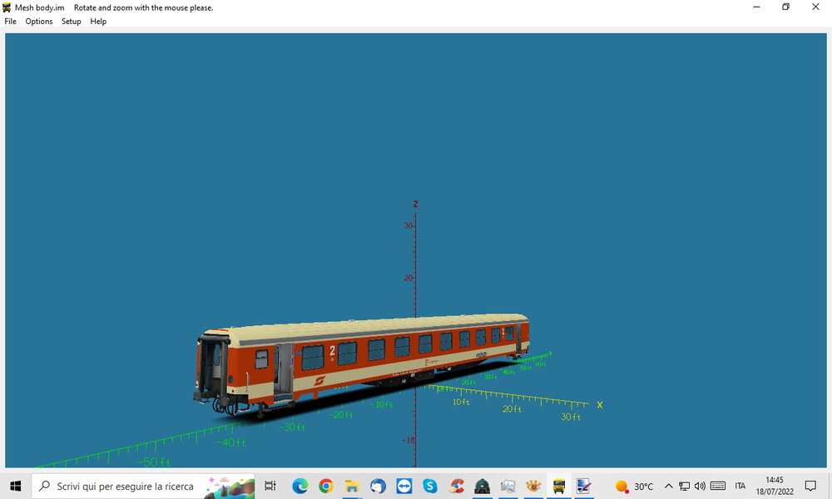Restore down the Mesh body.im window
The width and height of the screenshot is (832, 499).
786,7
